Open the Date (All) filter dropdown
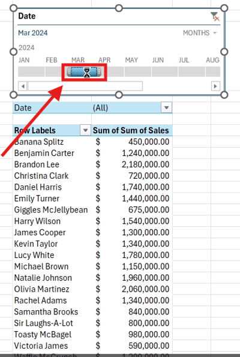The image size is (240, 357). pos(166,107)
